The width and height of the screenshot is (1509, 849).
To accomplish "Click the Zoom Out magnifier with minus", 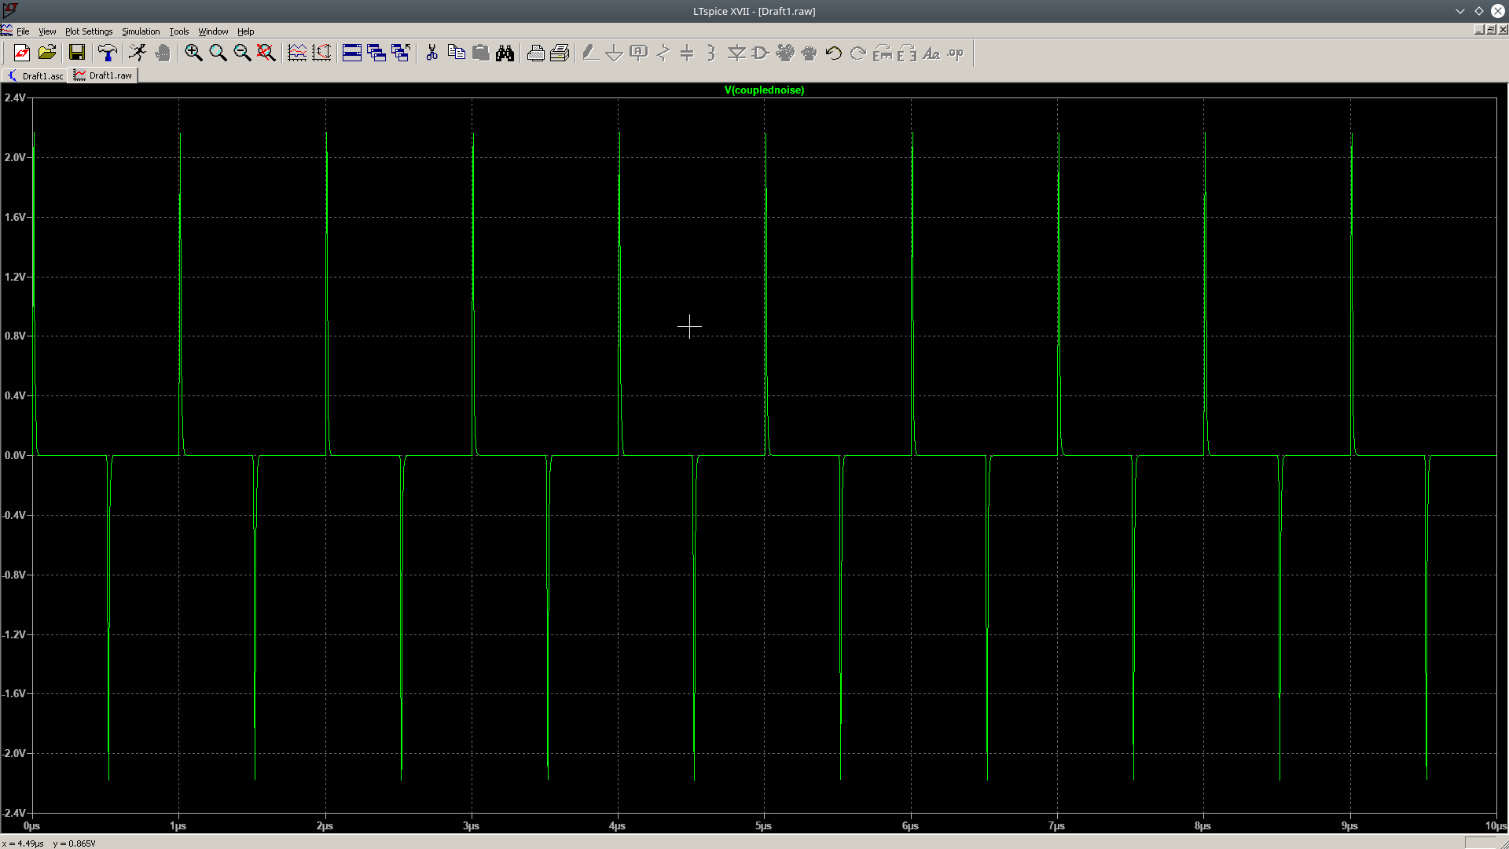I will (242, 53).
